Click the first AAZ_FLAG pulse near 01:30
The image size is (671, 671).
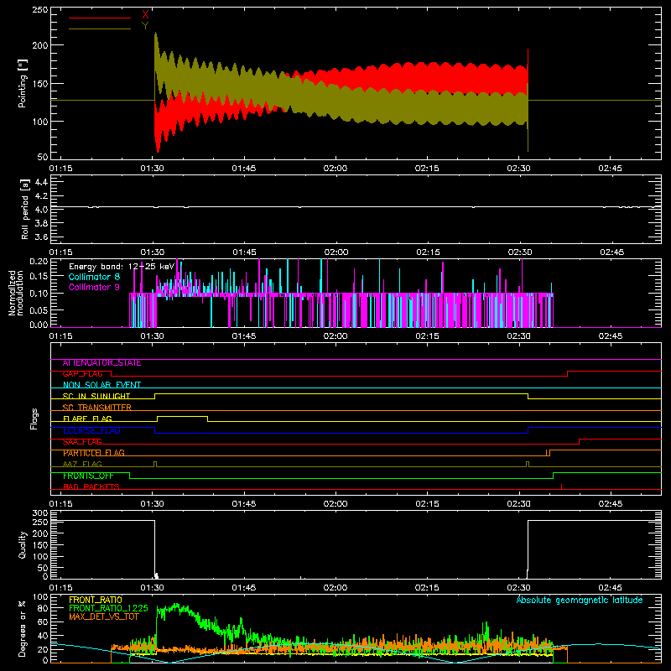tap(155, 464)
